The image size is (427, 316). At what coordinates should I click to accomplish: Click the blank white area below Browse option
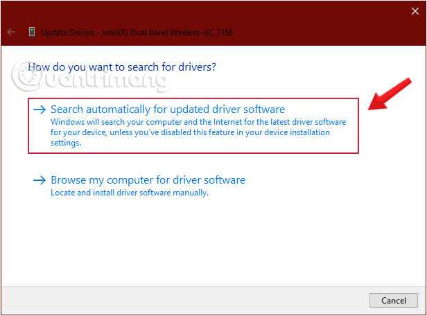click(208, 243)
